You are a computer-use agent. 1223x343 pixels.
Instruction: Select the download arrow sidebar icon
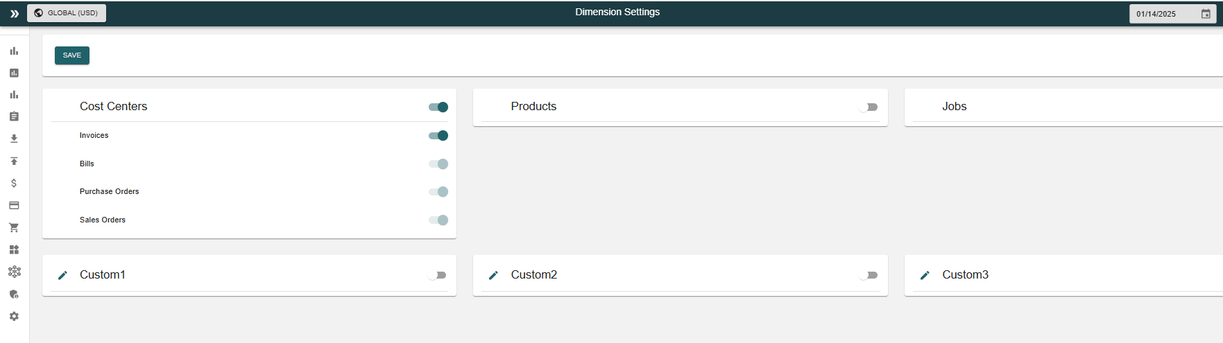pos(14,139)
